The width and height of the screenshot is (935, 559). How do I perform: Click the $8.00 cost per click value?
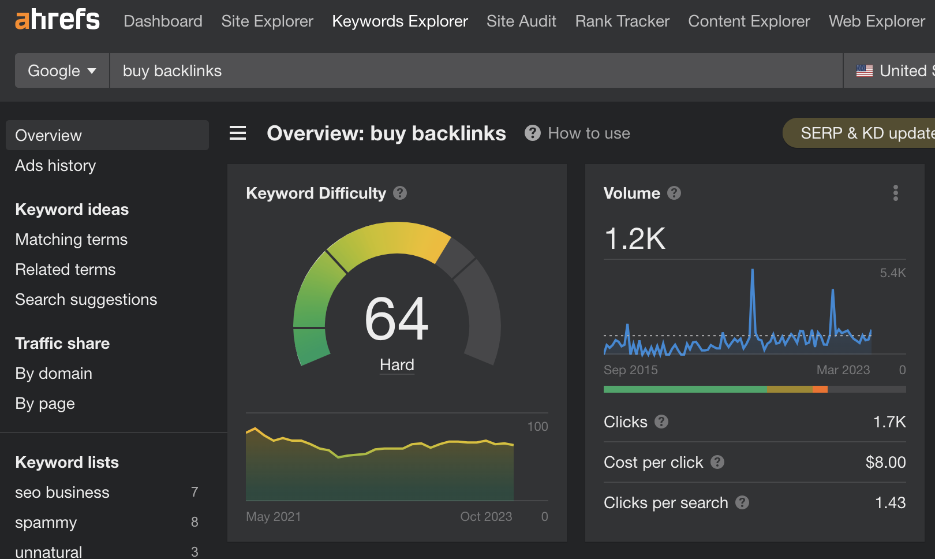click(886, 462)
